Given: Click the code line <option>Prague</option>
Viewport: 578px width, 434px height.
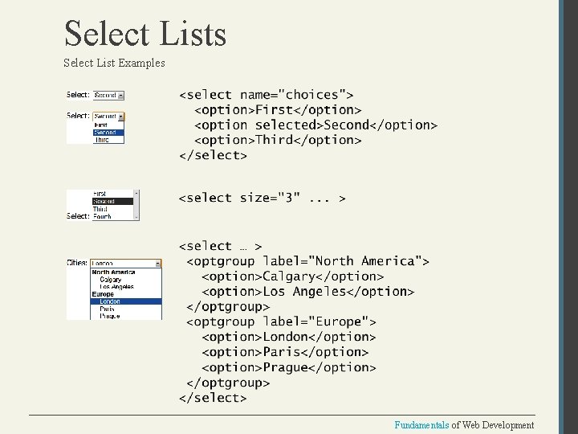Looking at the screenshot, I should point(289,367).
